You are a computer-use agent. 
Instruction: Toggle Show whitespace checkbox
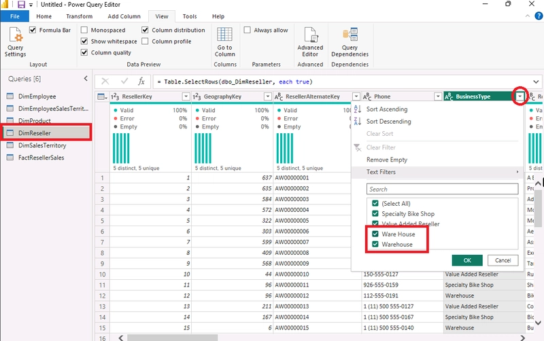pos(84,41)
